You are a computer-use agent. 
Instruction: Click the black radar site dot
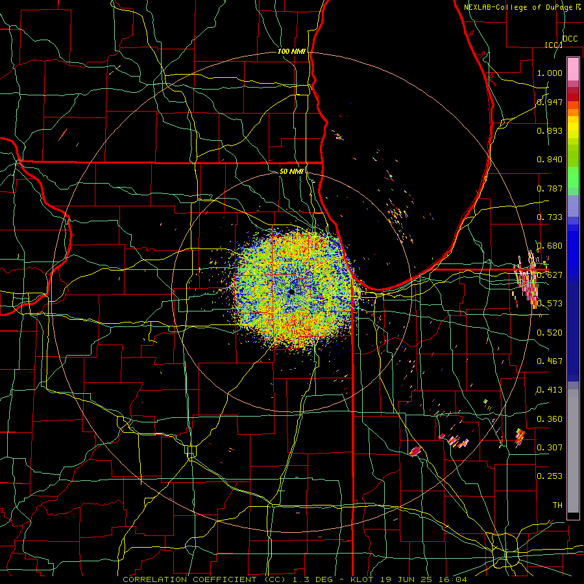click(x=291, y=292)
